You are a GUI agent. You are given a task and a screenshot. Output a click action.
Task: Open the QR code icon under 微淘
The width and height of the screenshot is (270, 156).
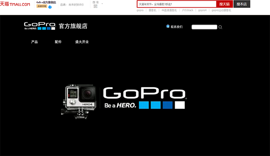click(95, 6)
